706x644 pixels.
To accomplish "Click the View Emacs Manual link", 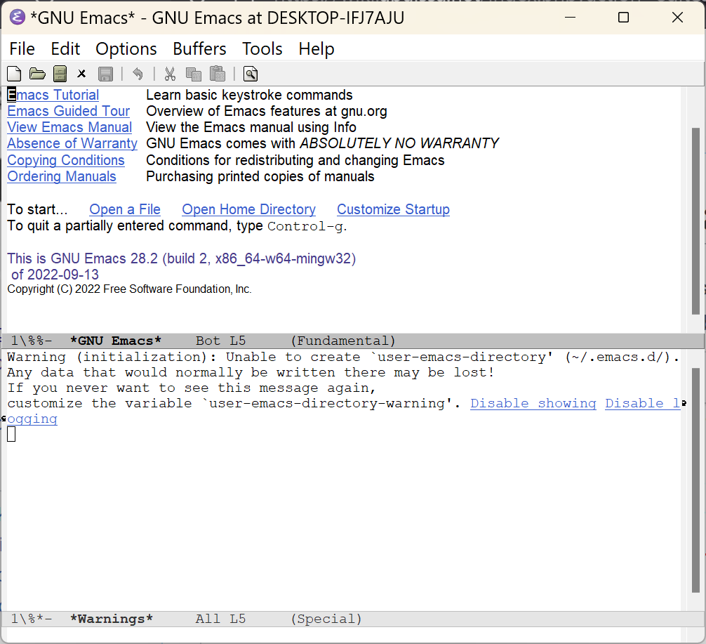I will pyautogui.click(x=69, y=128).
